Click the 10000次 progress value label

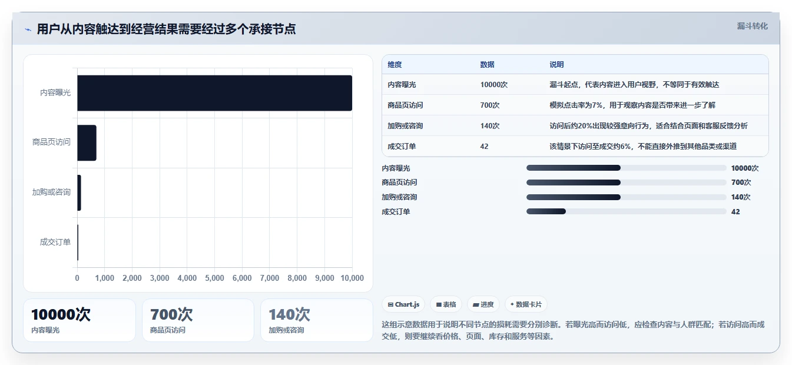click(x=745, y=168)
